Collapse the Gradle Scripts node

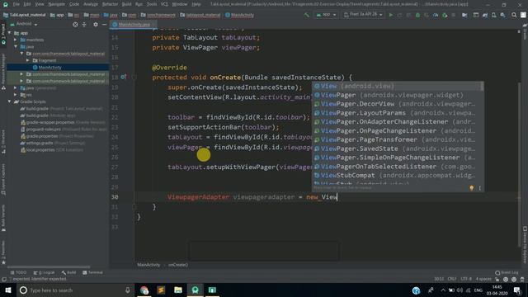9,101
